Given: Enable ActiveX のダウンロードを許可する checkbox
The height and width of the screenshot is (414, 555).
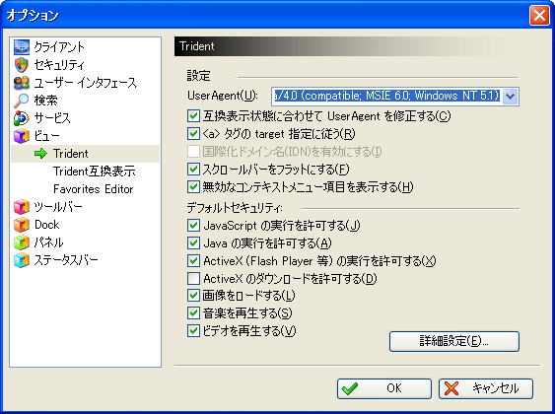Looking at the screenshot, I should coord(193,279).
